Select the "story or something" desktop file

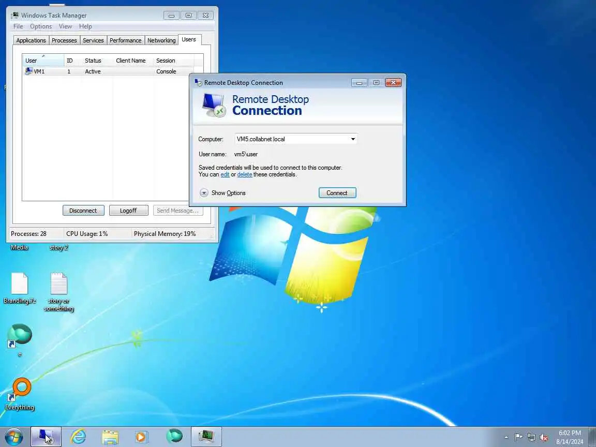[58, 292]
